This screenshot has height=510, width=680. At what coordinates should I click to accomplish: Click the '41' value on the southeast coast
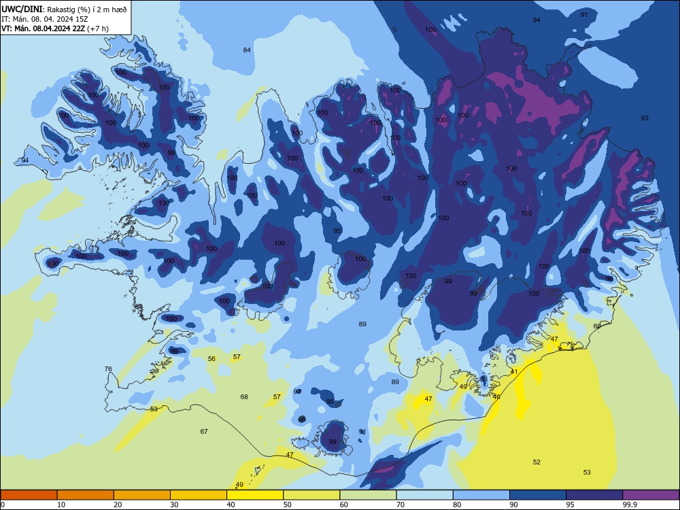pos(514,372)
